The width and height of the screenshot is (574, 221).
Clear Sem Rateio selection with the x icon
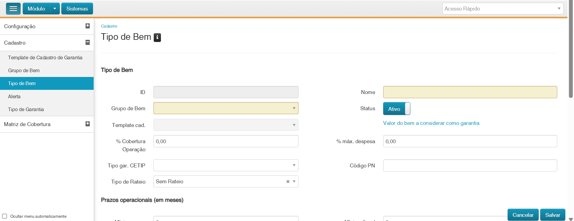288,181
